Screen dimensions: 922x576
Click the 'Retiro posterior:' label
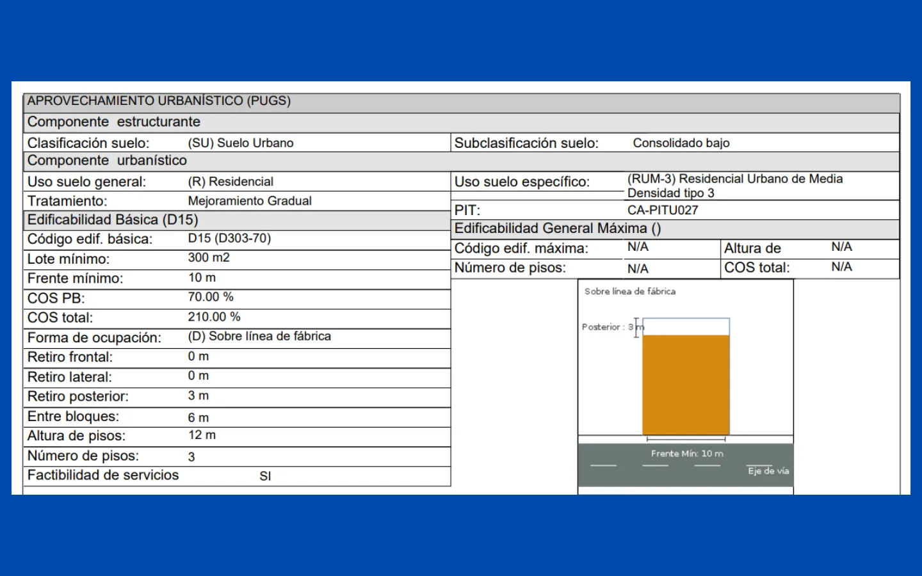click(x=77, y=397)
